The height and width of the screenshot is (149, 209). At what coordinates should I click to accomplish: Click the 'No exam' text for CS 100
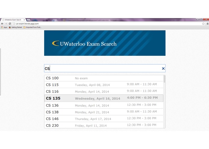(x=81, y=78)
